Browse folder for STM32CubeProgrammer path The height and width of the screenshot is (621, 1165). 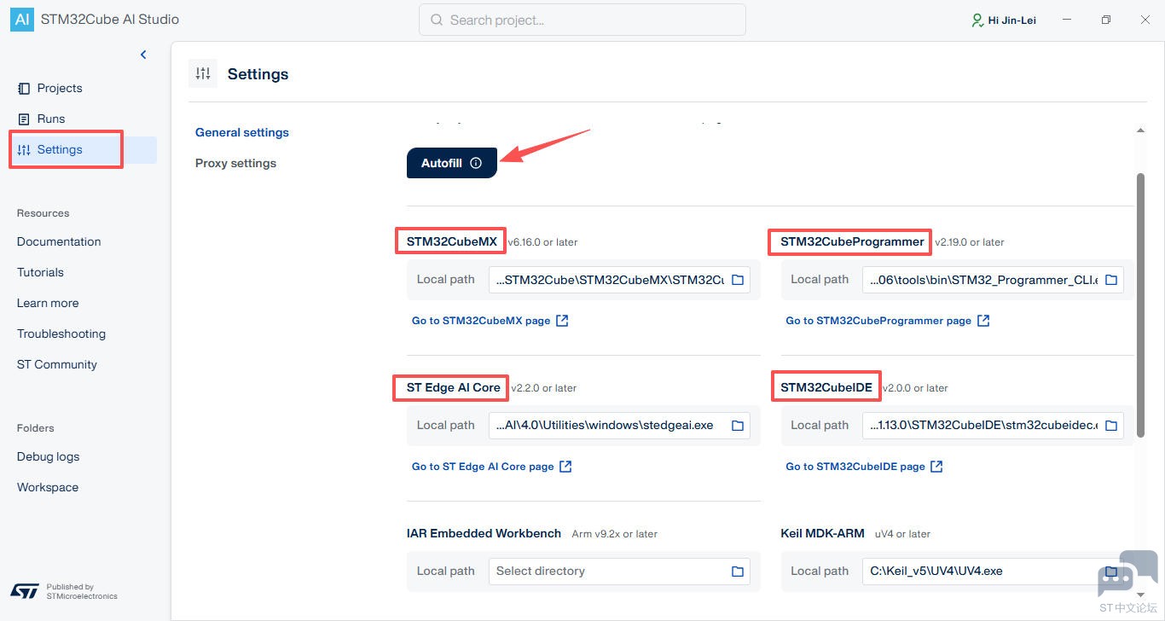(x=1111, y=279)
